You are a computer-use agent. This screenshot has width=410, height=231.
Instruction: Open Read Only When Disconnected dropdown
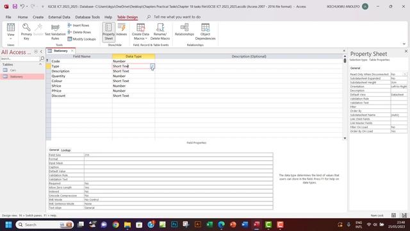(405, 74)
